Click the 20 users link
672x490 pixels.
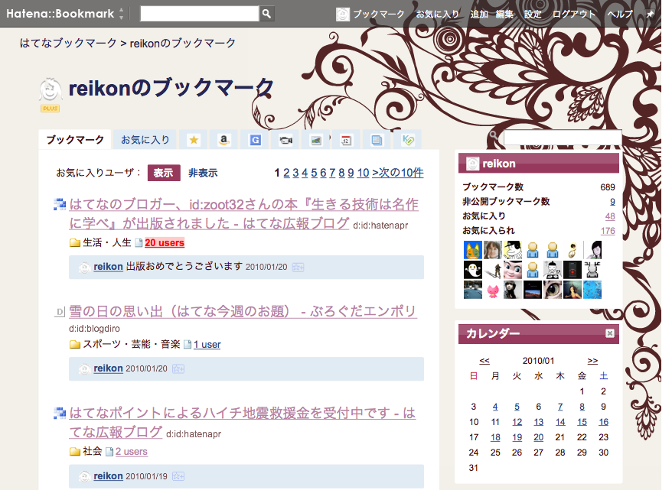[x=165, y=243]
